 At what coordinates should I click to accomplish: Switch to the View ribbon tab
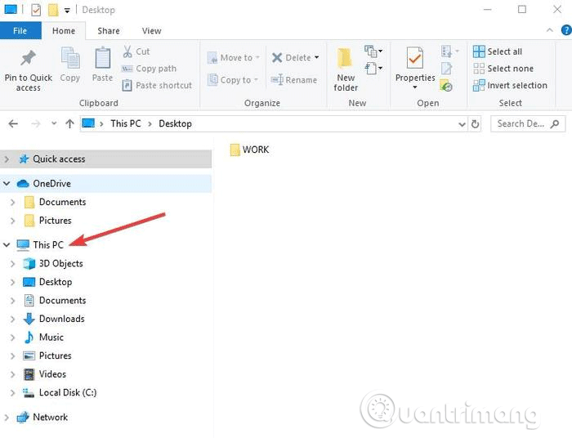[151, 31]
